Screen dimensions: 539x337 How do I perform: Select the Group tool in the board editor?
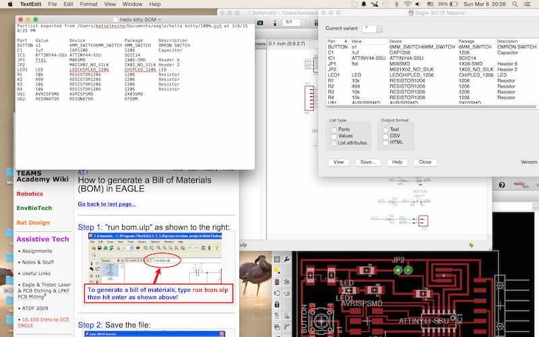pyautogui.click(x=277, y=259)
